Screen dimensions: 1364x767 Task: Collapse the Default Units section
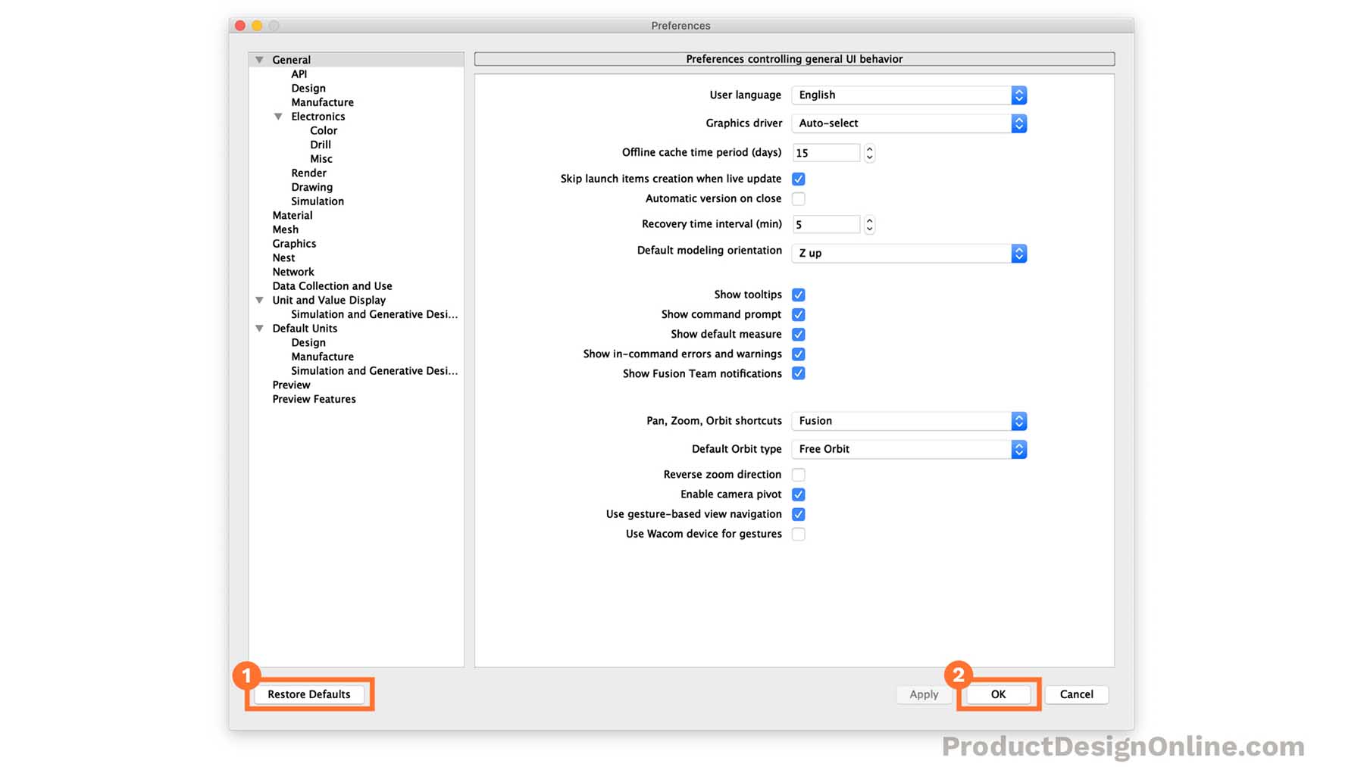point(259,329)
